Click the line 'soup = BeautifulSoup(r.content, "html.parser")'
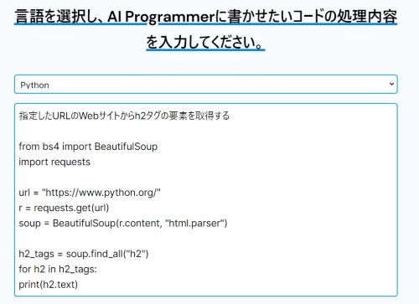Screen dimensions: 419x304 coord(123,224)
